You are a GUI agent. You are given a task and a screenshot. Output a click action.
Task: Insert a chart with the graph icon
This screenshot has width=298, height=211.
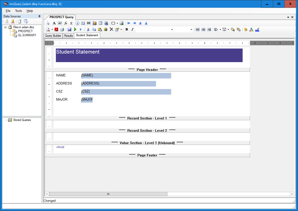(94, 23)
